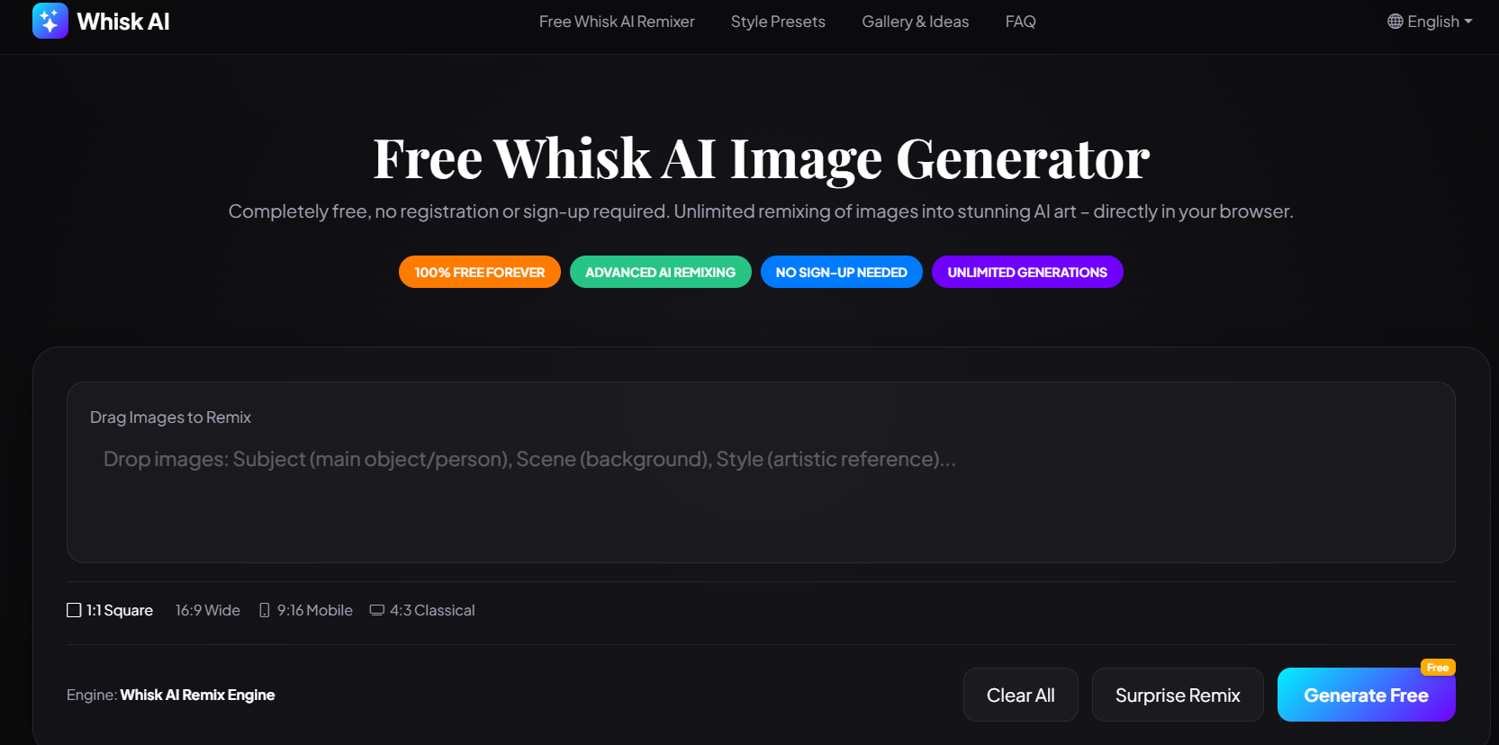Choose the 16:9 Wide aspect ratio
This screenshot has width=1499, height=745.
point(208,610)
